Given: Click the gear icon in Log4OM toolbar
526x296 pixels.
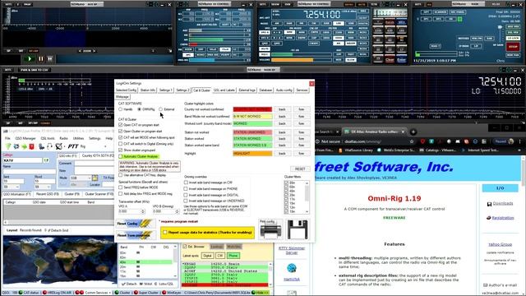Looking at the screenshot, I should [x=16, y=146].
